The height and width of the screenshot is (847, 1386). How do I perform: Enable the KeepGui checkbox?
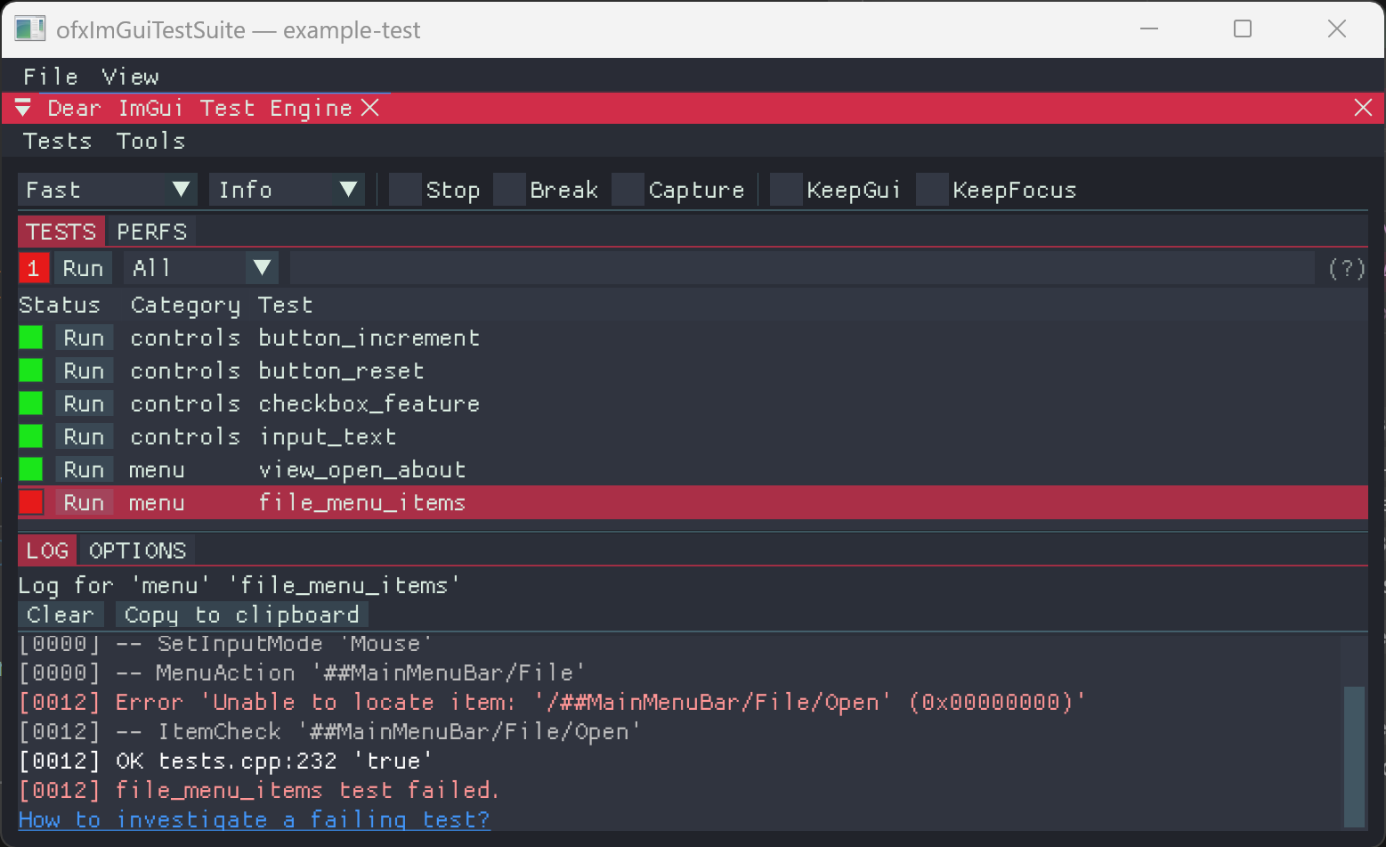(x=786, y=190)
